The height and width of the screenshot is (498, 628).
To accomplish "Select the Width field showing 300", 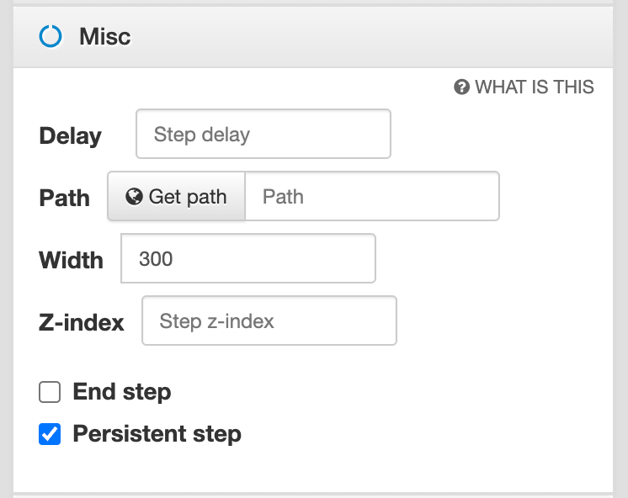I will (x=248, y=259).
